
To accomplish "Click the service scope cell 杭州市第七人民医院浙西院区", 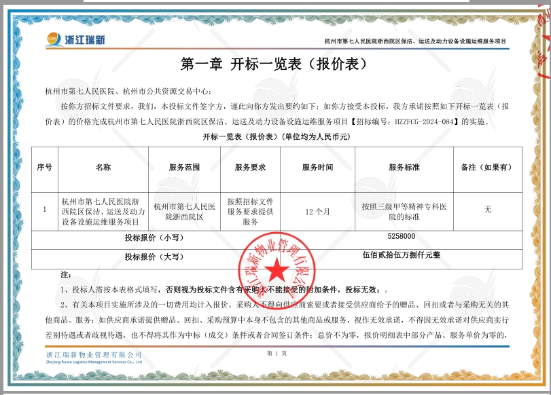I will coord(185,212).
